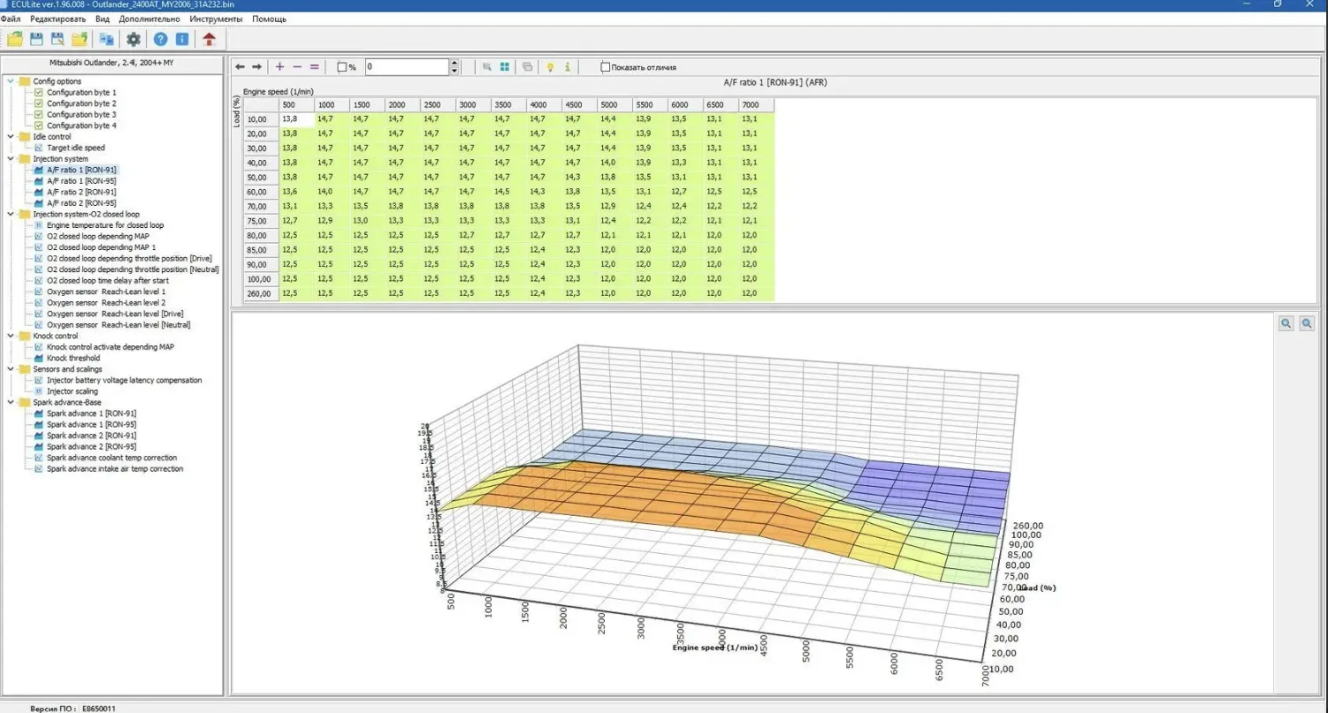Click the red up-arrow upload icon
Image resolution: width=1328 pixels, height=713 pixels.
[209, 39]
